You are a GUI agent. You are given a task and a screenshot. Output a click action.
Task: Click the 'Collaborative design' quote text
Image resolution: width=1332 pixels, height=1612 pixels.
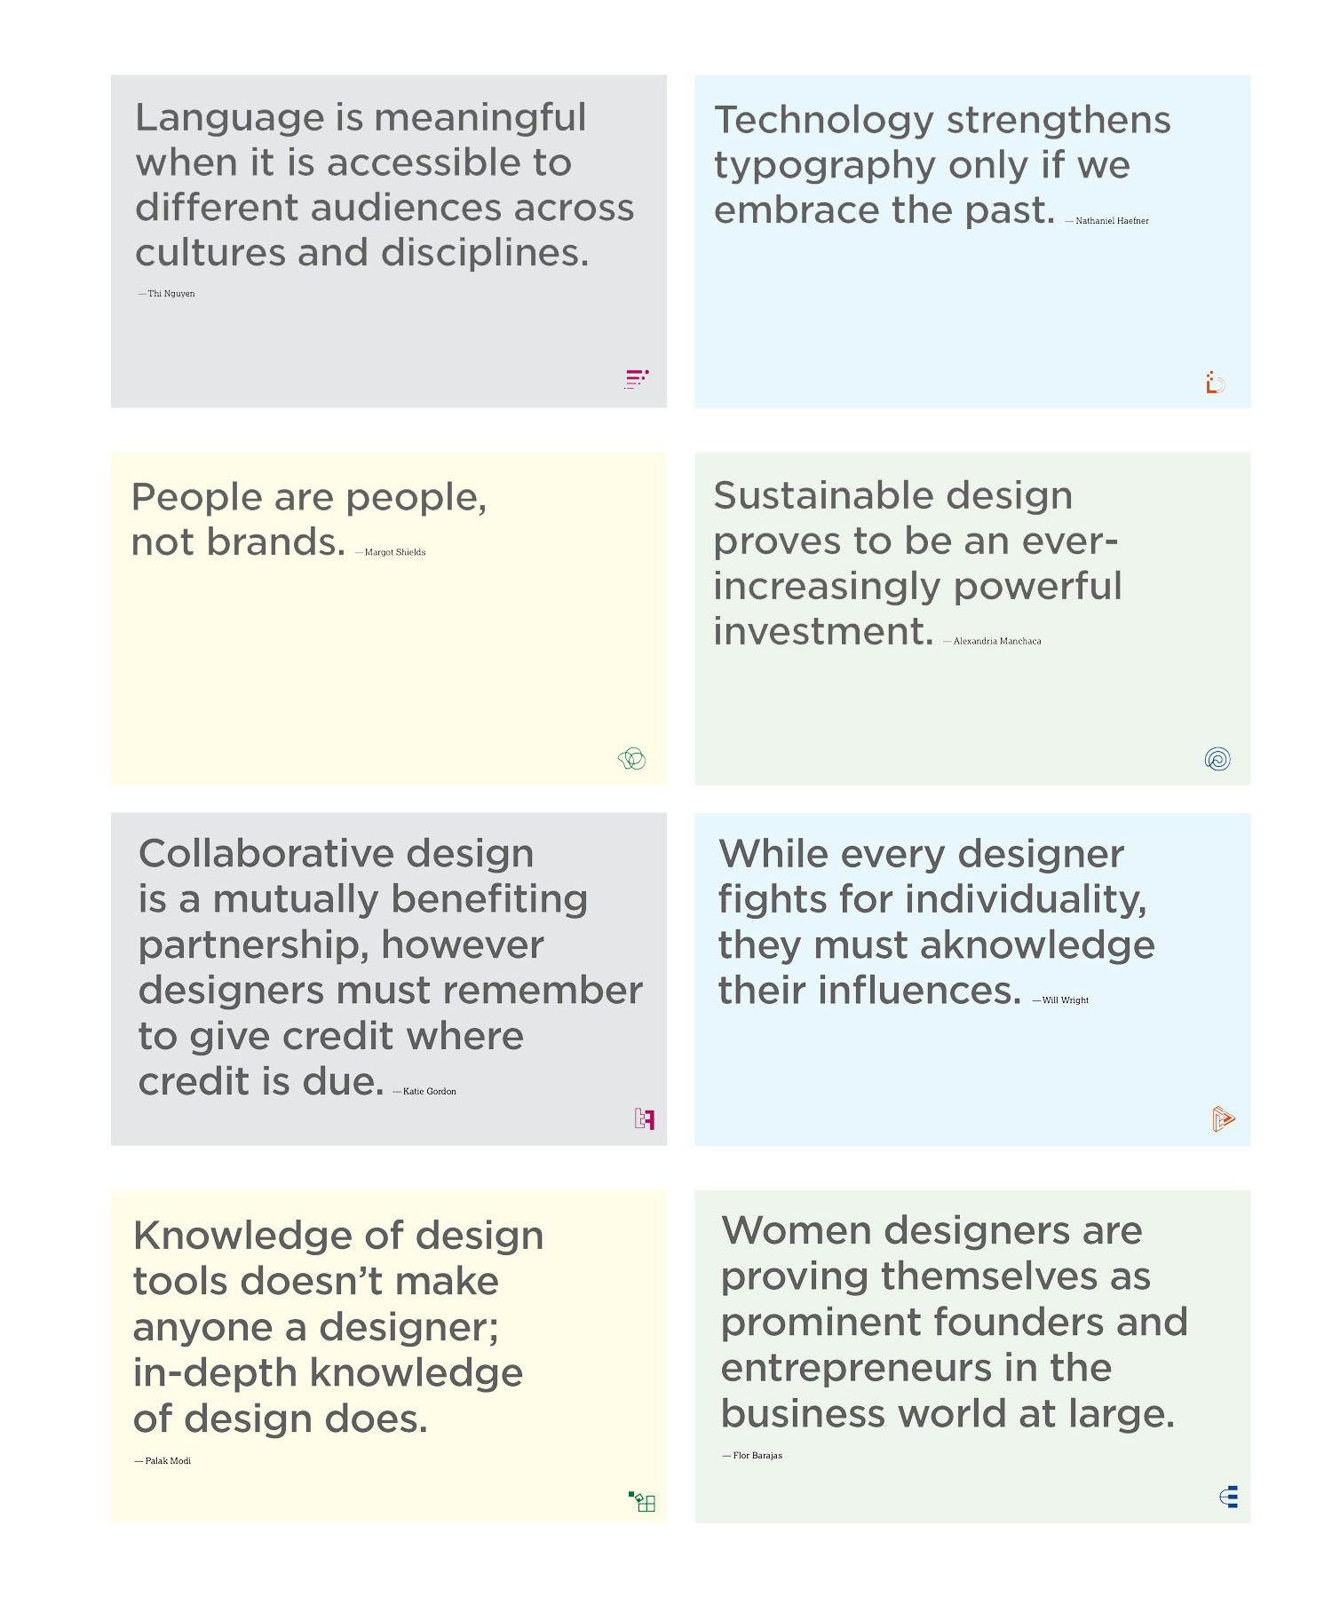click(390, 967)
